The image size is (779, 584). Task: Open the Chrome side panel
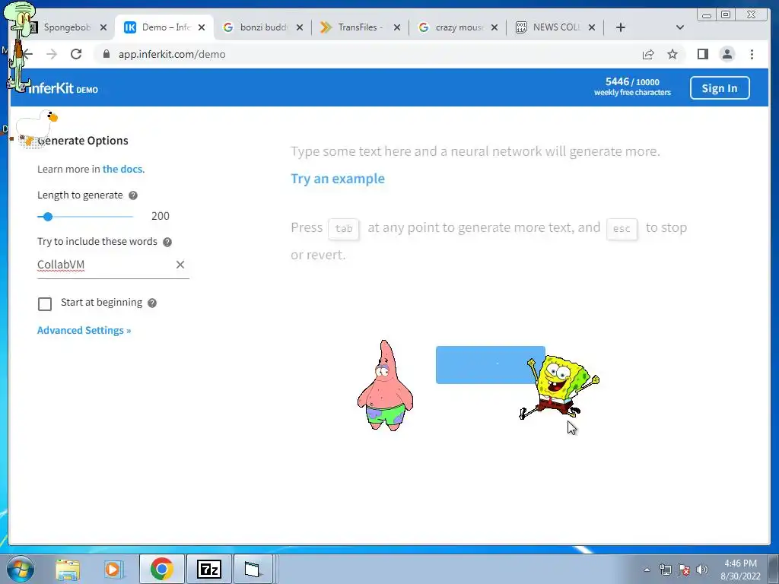[x=702, y=54]
